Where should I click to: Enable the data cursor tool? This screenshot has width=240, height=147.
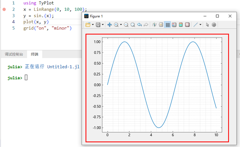[x=154, y=25]
